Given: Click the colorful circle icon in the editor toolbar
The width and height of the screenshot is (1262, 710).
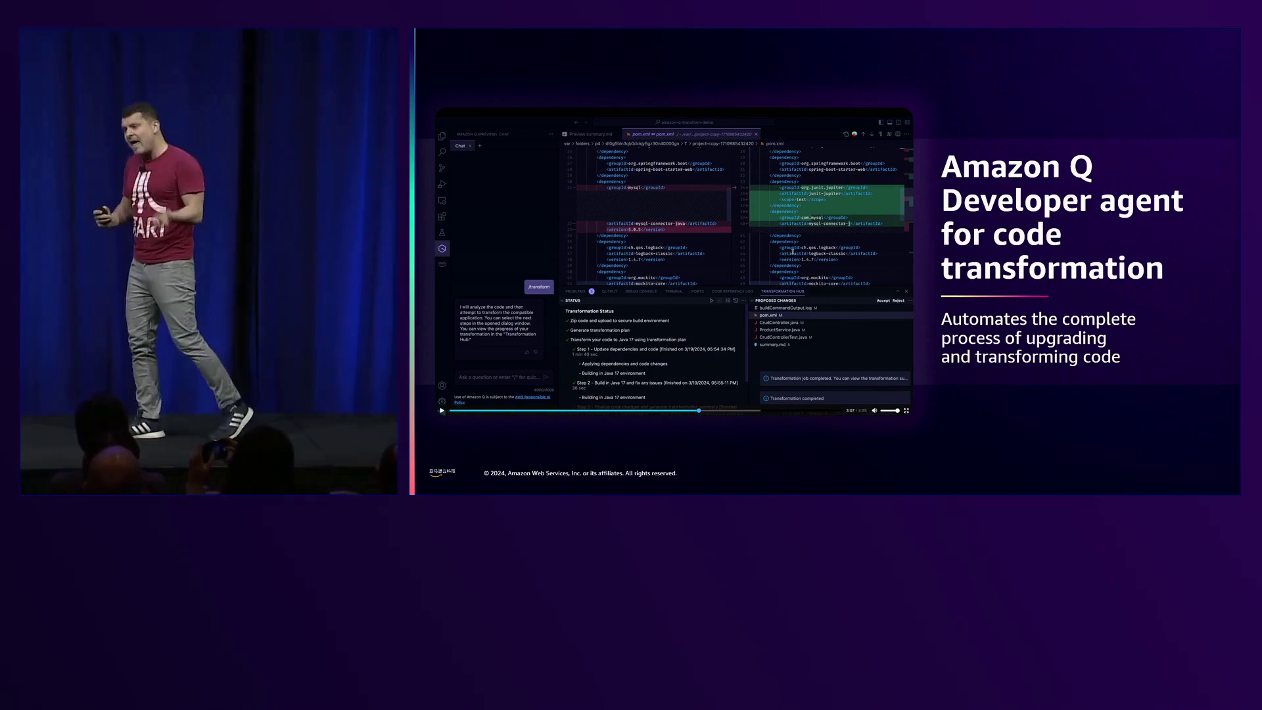Looking at the screenshot, I should 854,134.
